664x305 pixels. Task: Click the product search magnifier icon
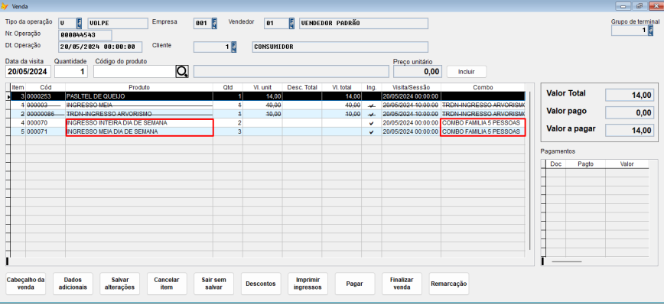tap(182, 72)
